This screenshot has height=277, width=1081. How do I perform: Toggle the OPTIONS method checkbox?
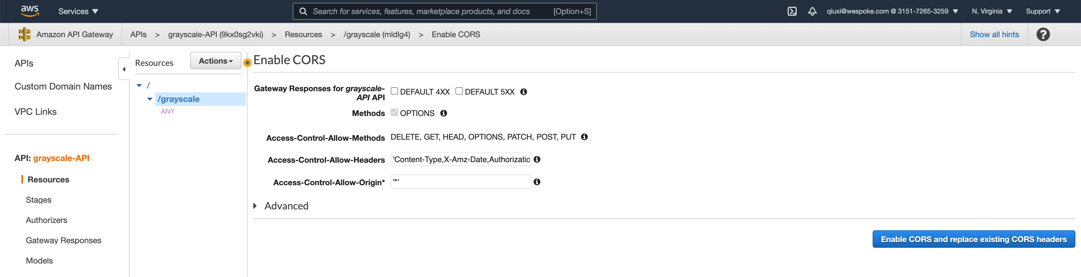394,113
